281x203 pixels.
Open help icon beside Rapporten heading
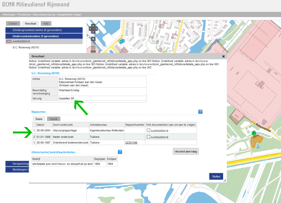click(200, 112)
